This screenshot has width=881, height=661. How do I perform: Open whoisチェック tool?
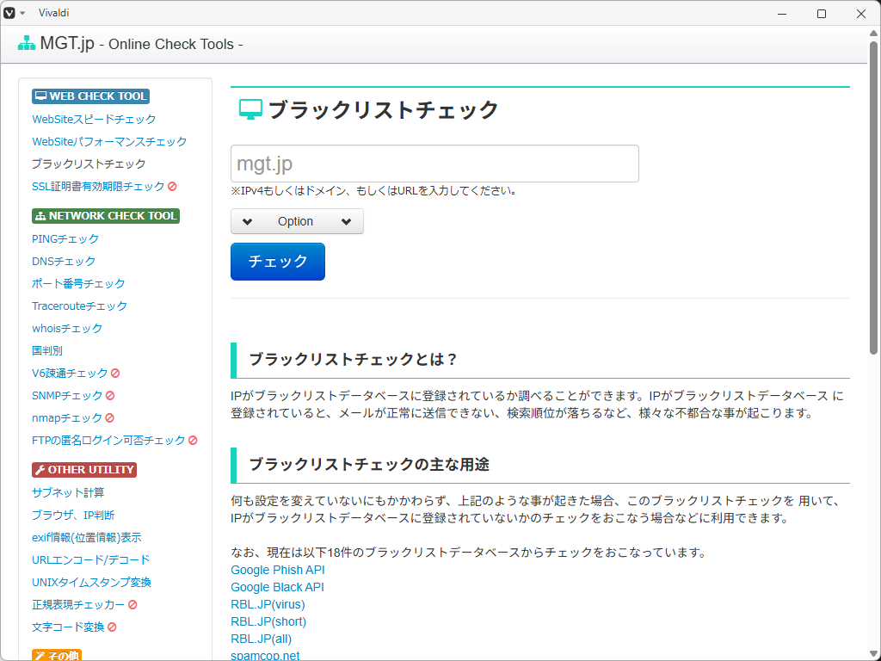67,328
